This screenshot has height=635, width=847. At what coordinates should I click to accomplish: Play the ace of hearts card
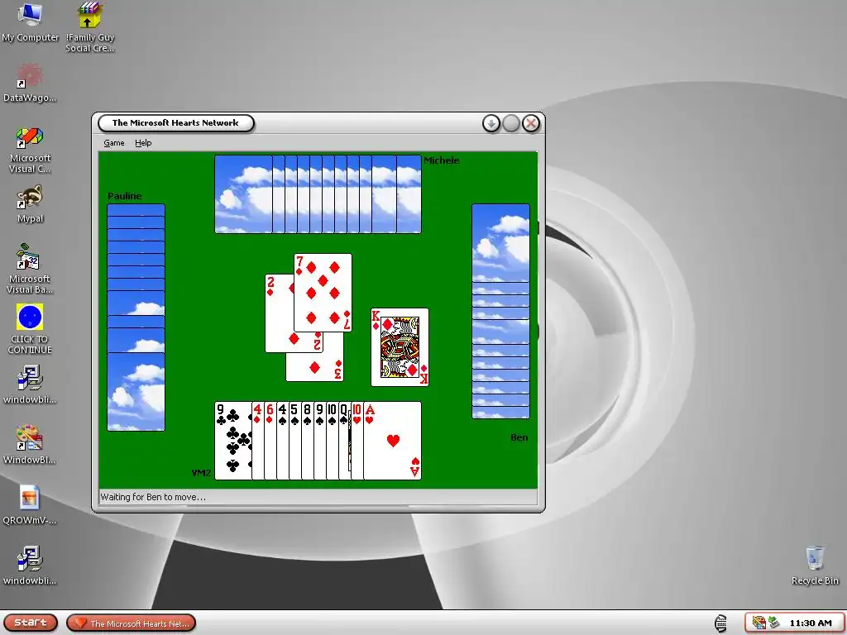pos(393,441)
